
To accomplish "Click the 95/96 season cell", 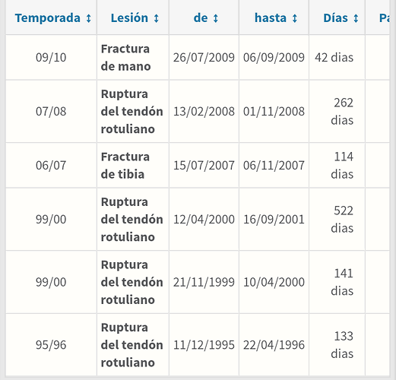I will click(51, 345).
